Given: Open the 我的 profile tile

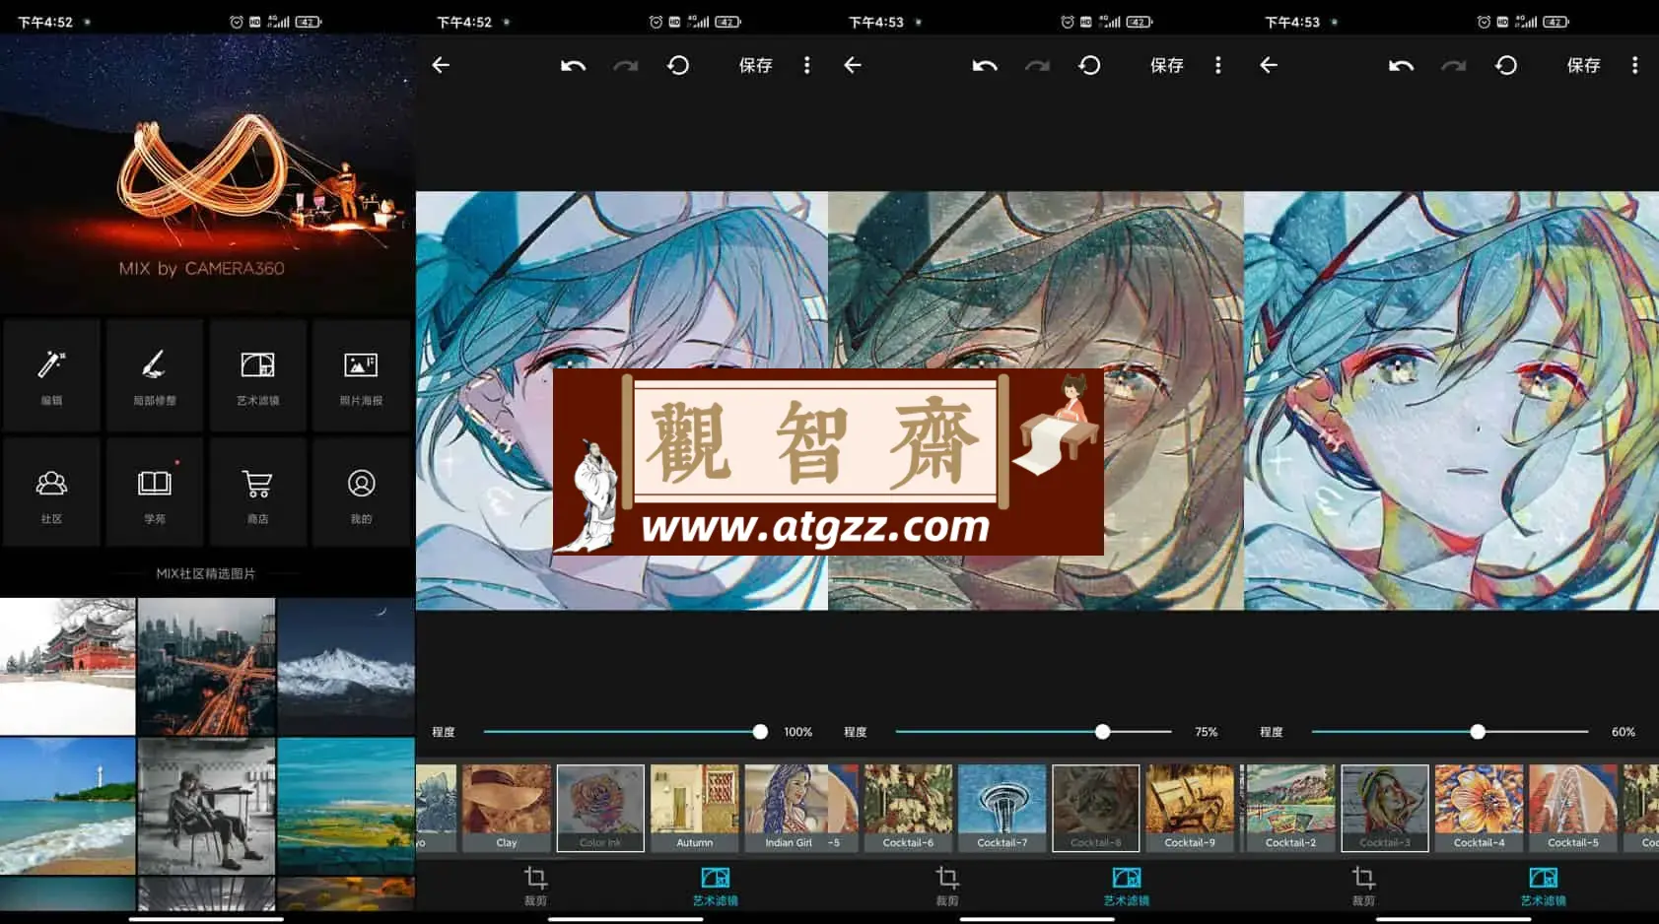Looking at the screenshot, I should pyautogui.click(x=361, y=493).
